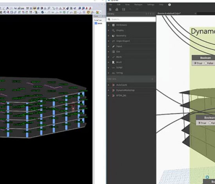Click the Display category magnifier icon
Viewport: 215px width, 184px height.
(x=113, y=31)
